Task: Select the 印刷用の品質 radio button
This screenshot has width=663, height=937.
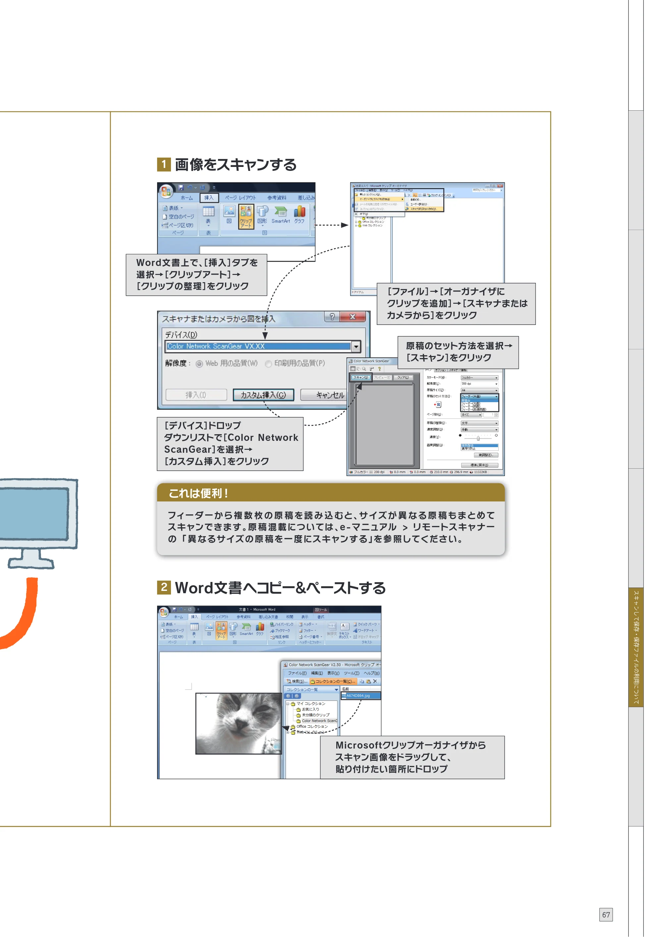Action: pos(268,364)
